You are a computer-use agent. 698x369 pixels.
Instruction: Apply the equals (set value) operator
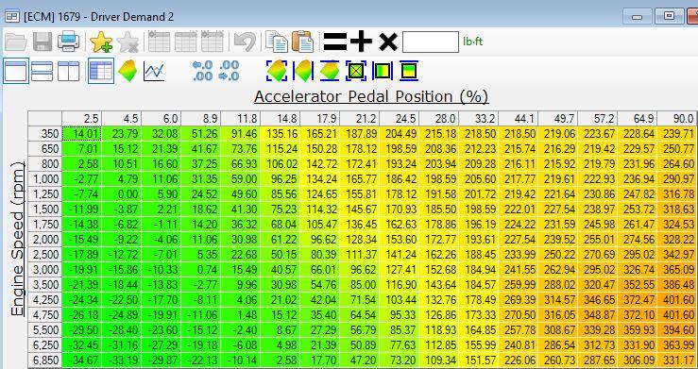click(335, 42)
